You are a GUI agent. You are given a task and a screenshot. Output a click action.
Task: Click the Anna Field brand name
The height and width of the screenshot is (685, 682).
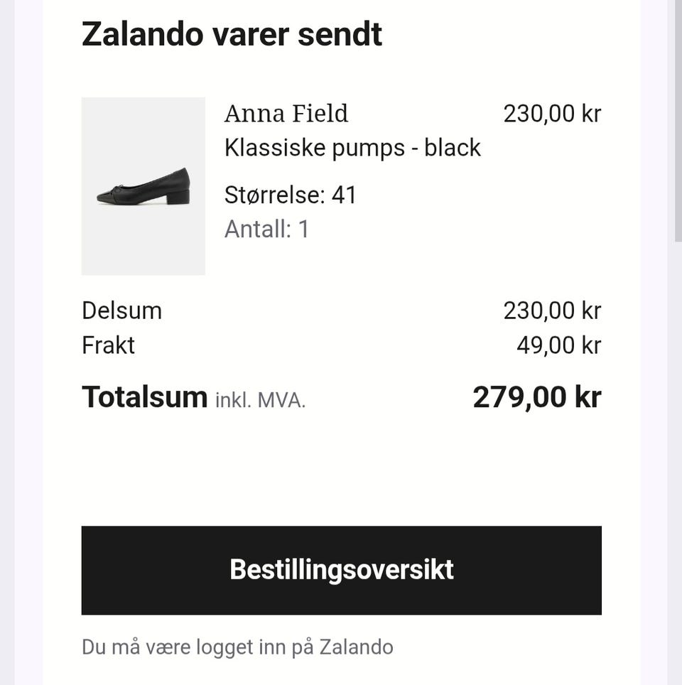tap(286, 114)
